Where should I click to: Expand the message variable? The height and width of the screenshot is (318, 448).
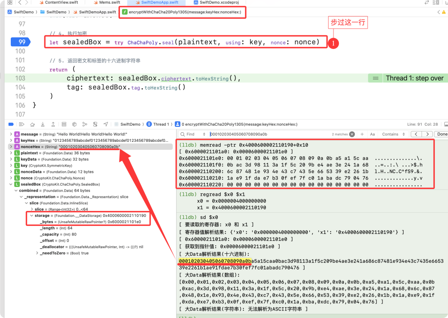(x=11, y=134)
